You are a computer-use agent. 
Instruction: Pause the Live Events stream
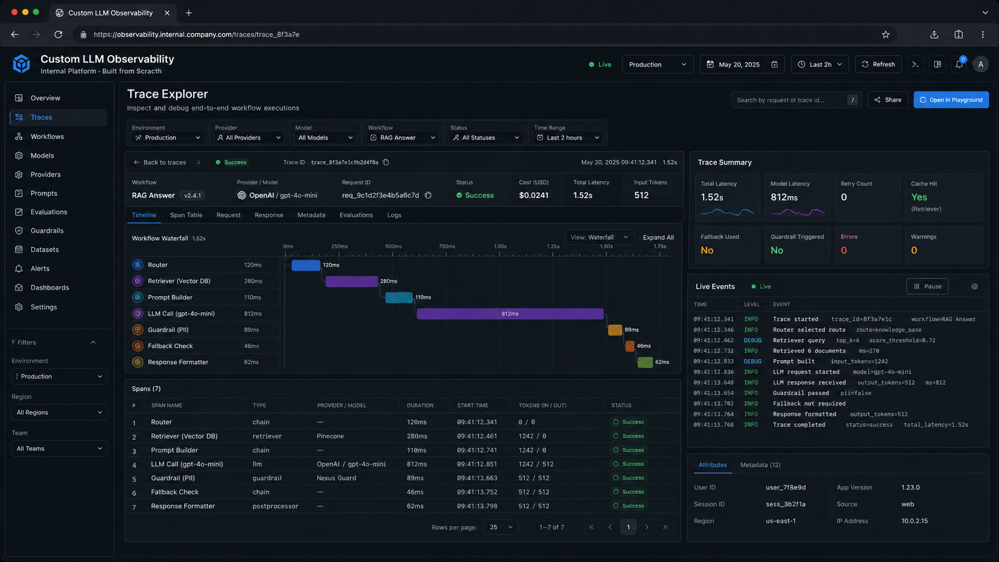coord(927,286)
